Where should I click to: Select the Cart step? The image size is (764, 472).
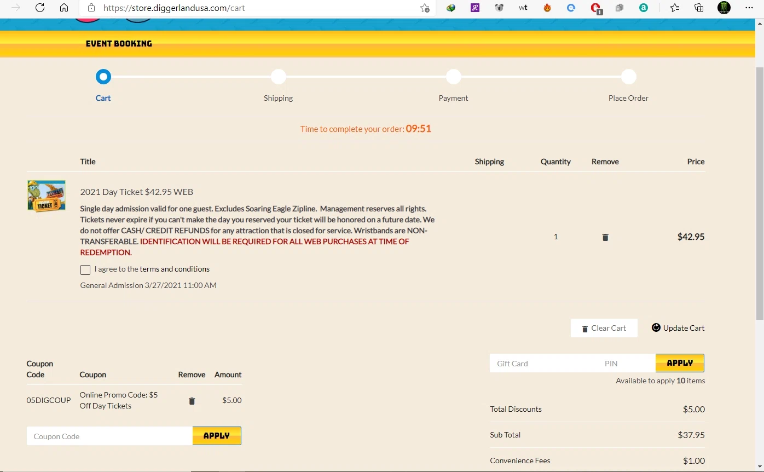pyautogui.click(x=103, y=77)
